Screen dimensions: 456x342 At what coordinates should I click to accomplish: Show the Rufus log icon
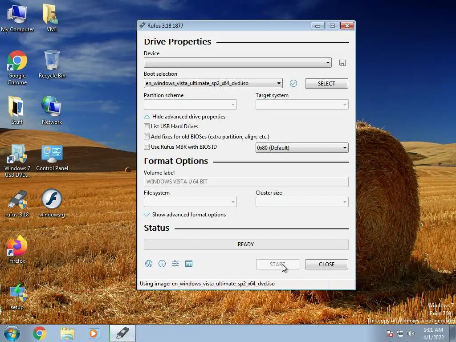(189, 264)
